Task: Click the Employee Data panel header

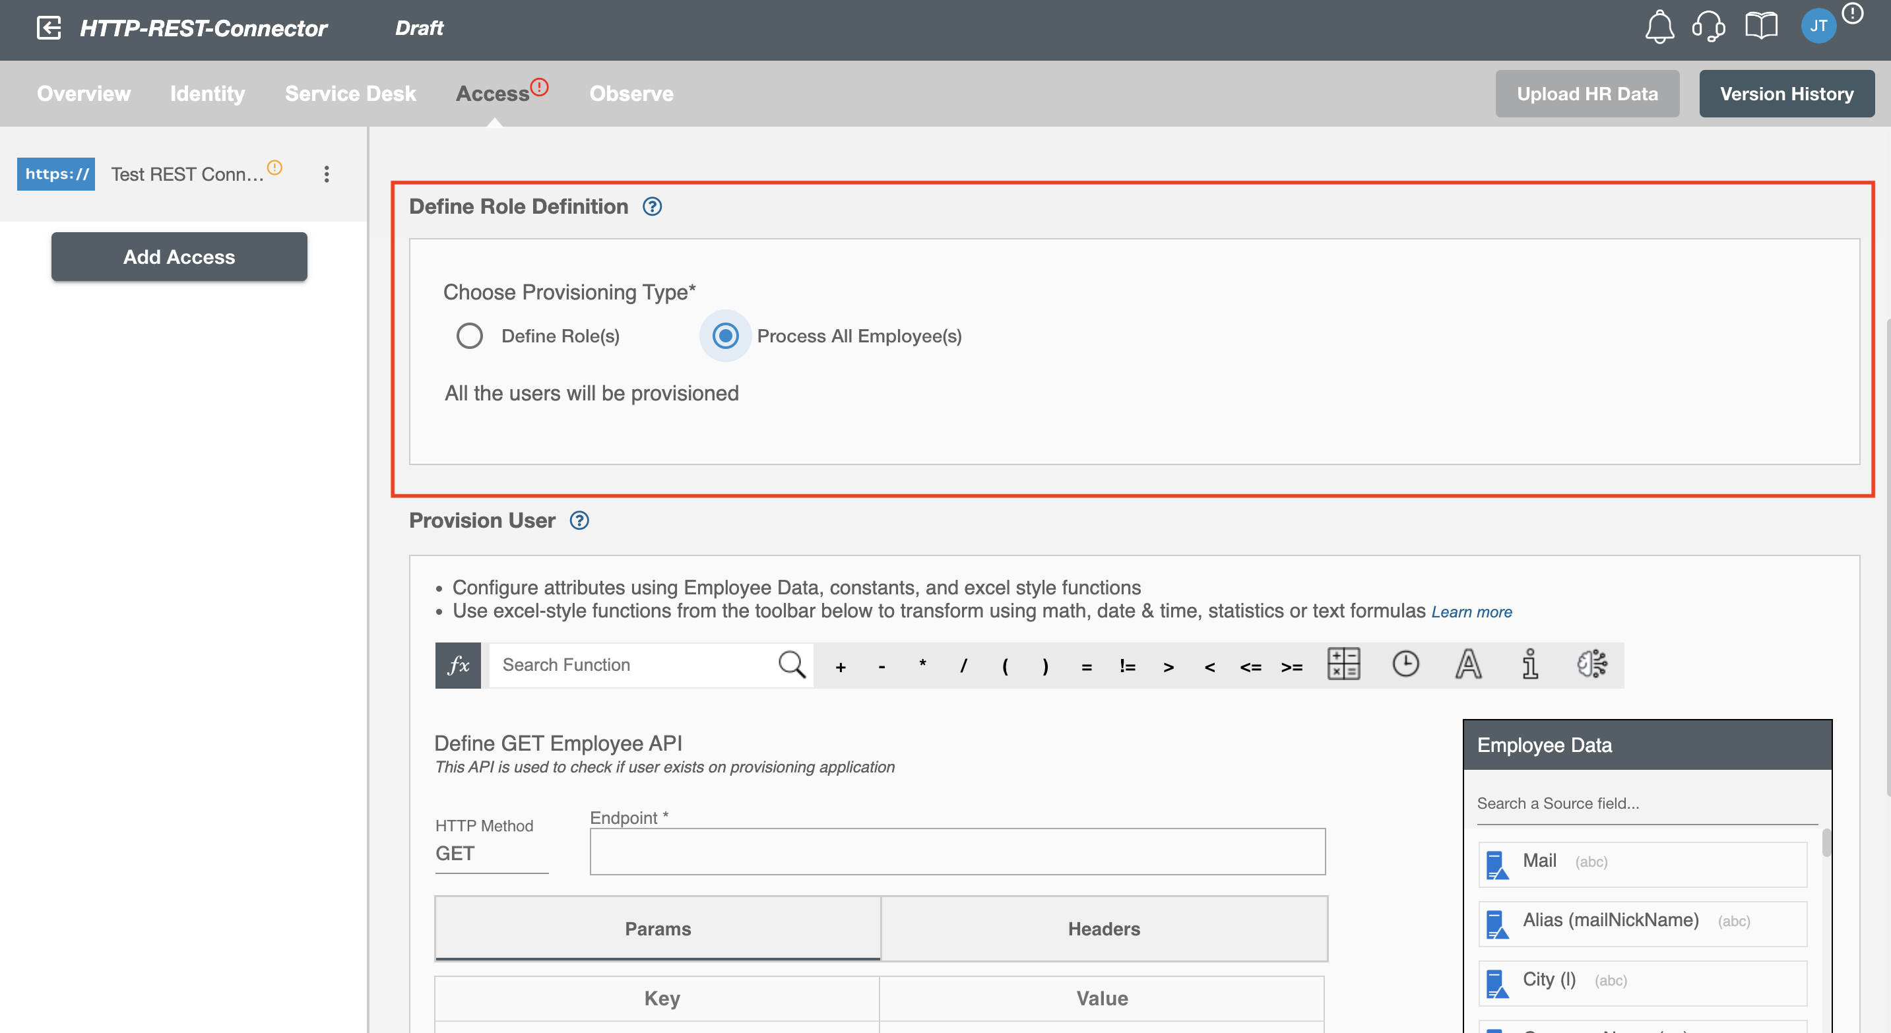Action: click(1648, 745)
